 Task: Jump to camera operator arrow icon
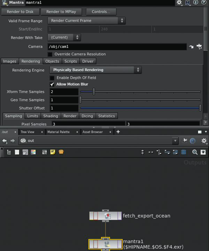191,47
